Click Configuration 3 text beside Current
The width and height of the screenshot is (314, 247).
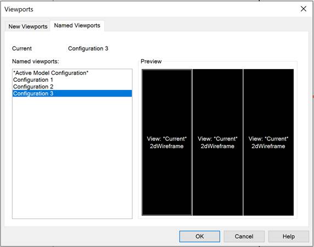coord(88,48)
